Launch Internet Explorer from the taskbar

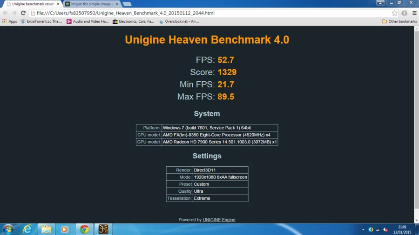click(27, 229)
